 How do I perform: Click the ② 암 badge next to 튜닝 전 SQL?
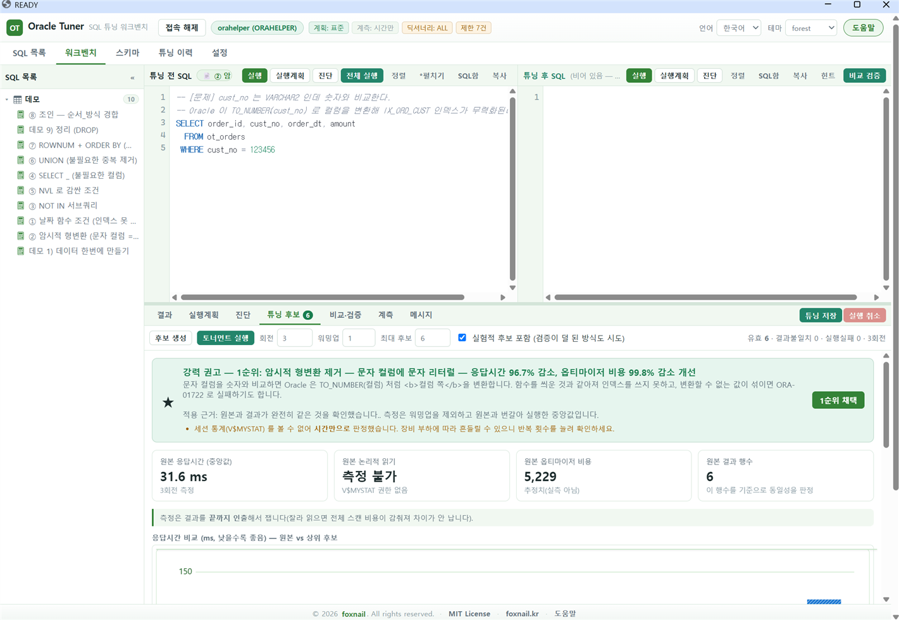point(216,76)
